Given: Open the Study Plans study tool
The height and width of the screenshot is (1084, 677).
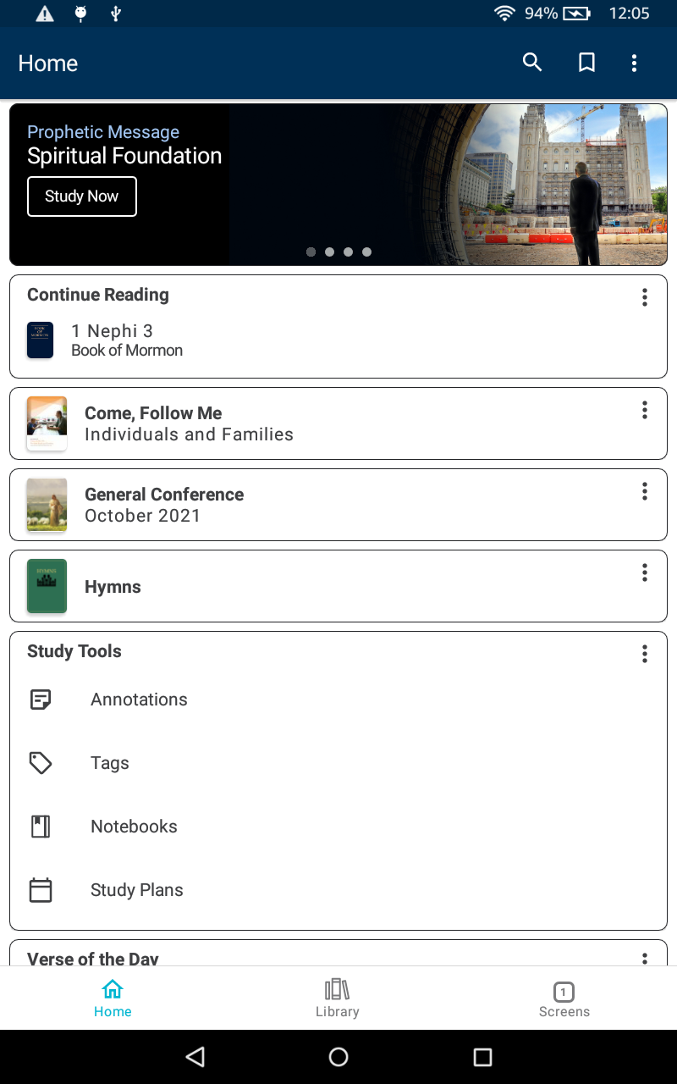Looking at the screenshot, I should point(136,890).
